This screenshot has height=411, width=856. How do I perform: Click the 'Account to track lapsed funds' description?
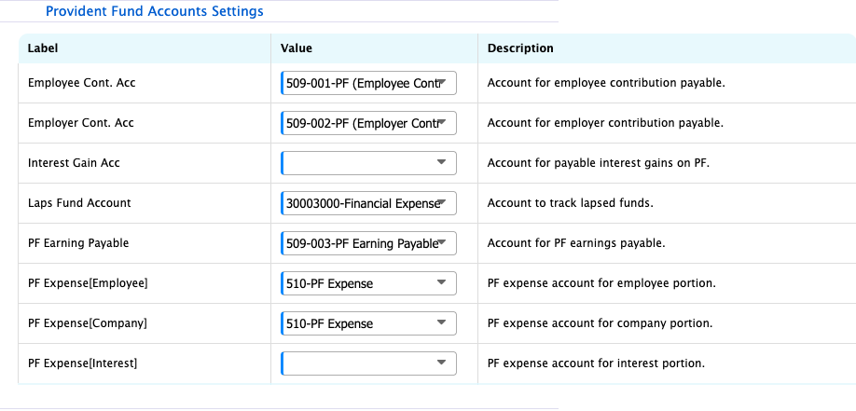(x=569, y=203)
